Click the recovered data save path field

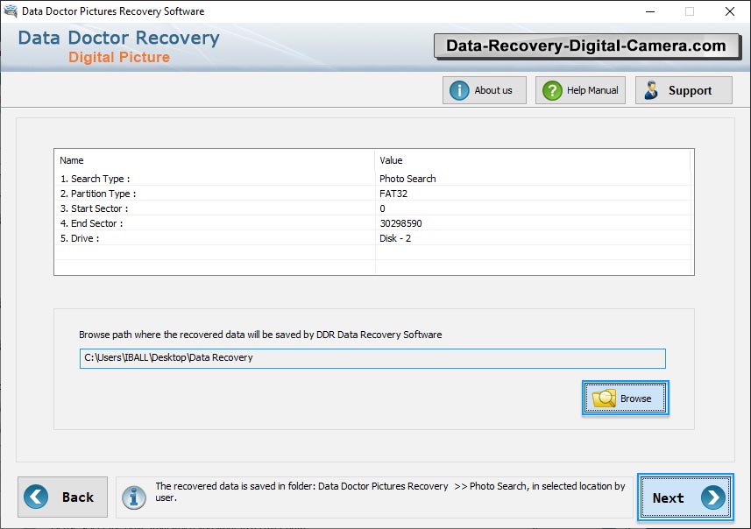coord(372,358)
